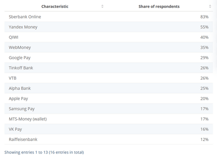Sort table by Characteristic column arrows

pyautogui.click(x=102, y=6)
